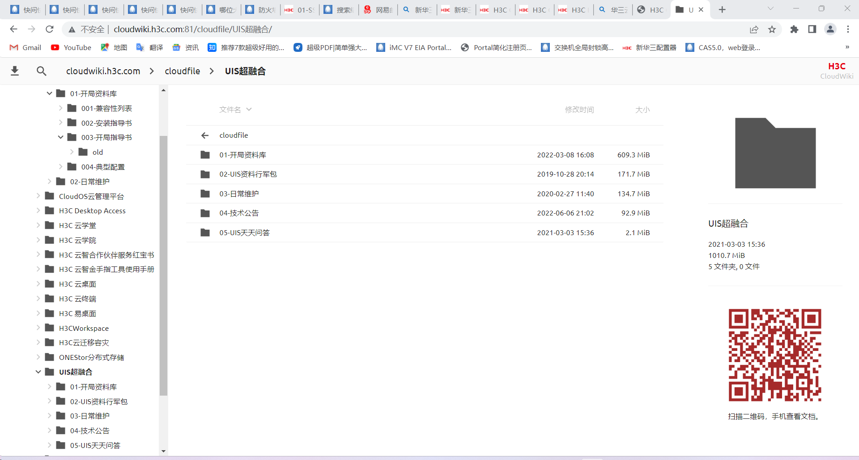Bookmark this page with the star icon
Viewport: 859px width, 460px height.
772,29
